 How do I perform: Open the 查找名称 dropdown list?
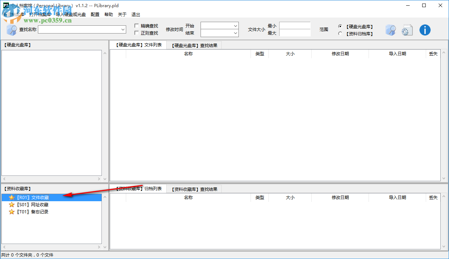click(x=123, y=29)
